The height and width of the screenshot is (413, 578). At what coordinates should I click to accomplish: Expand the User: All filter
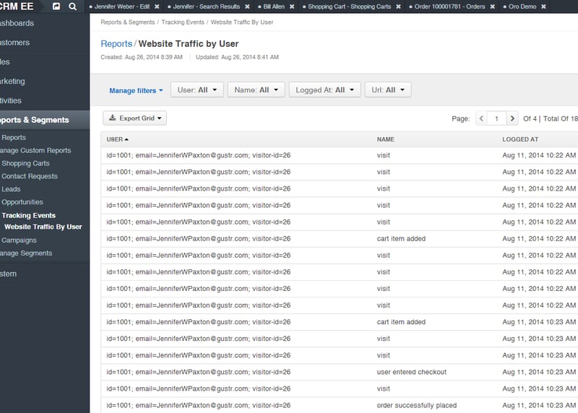pos(197,90)
